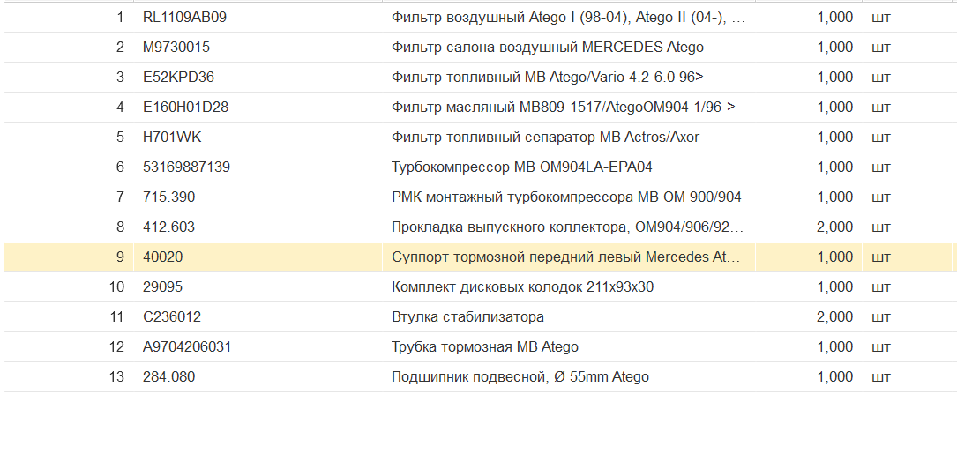
Task: Select article code RL1109AB09 in row 1
Action: click(x=184, y=17)
